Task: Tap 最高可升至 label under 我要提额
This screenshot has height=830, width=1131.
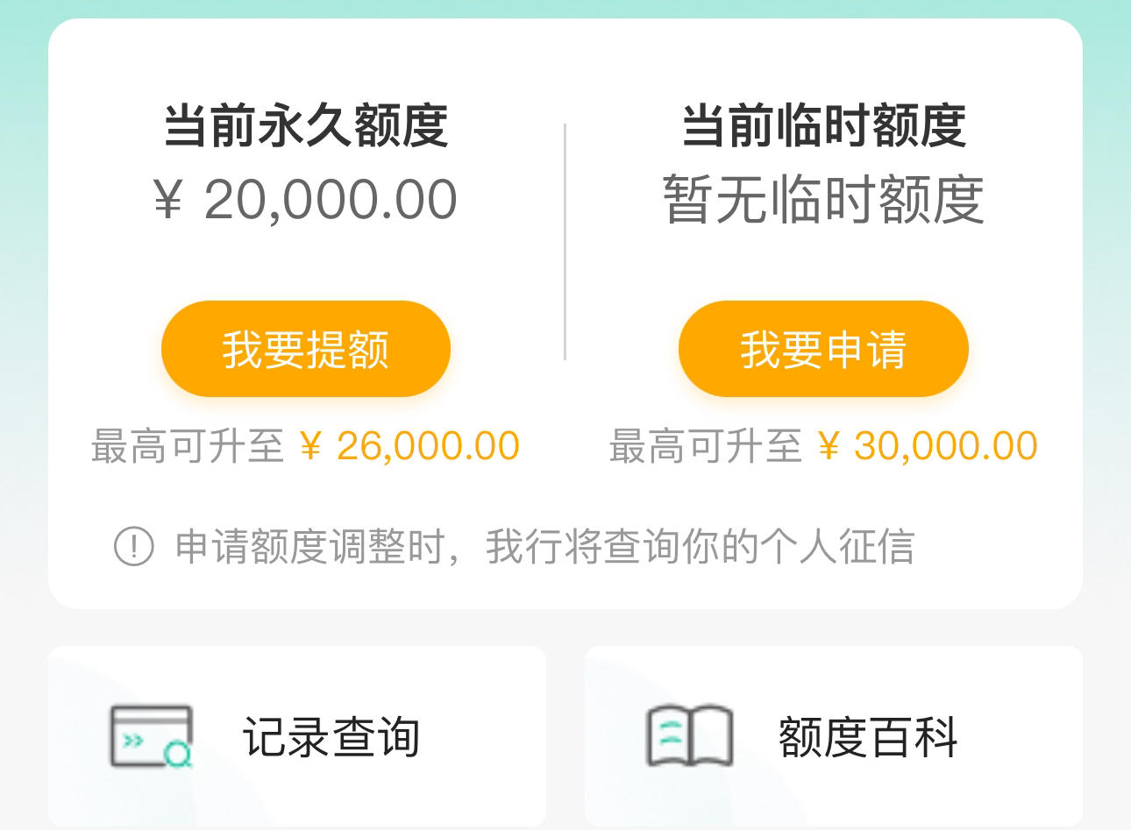Action: click(188, 446)
